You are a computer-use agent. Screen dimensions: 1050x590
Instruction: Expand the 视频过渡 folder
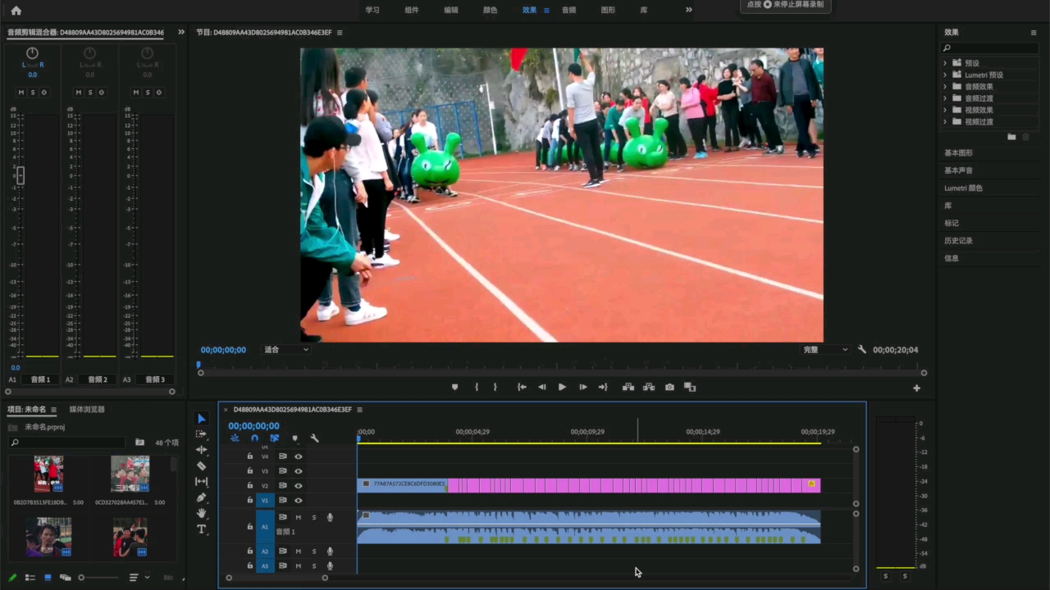pos(945,122)
